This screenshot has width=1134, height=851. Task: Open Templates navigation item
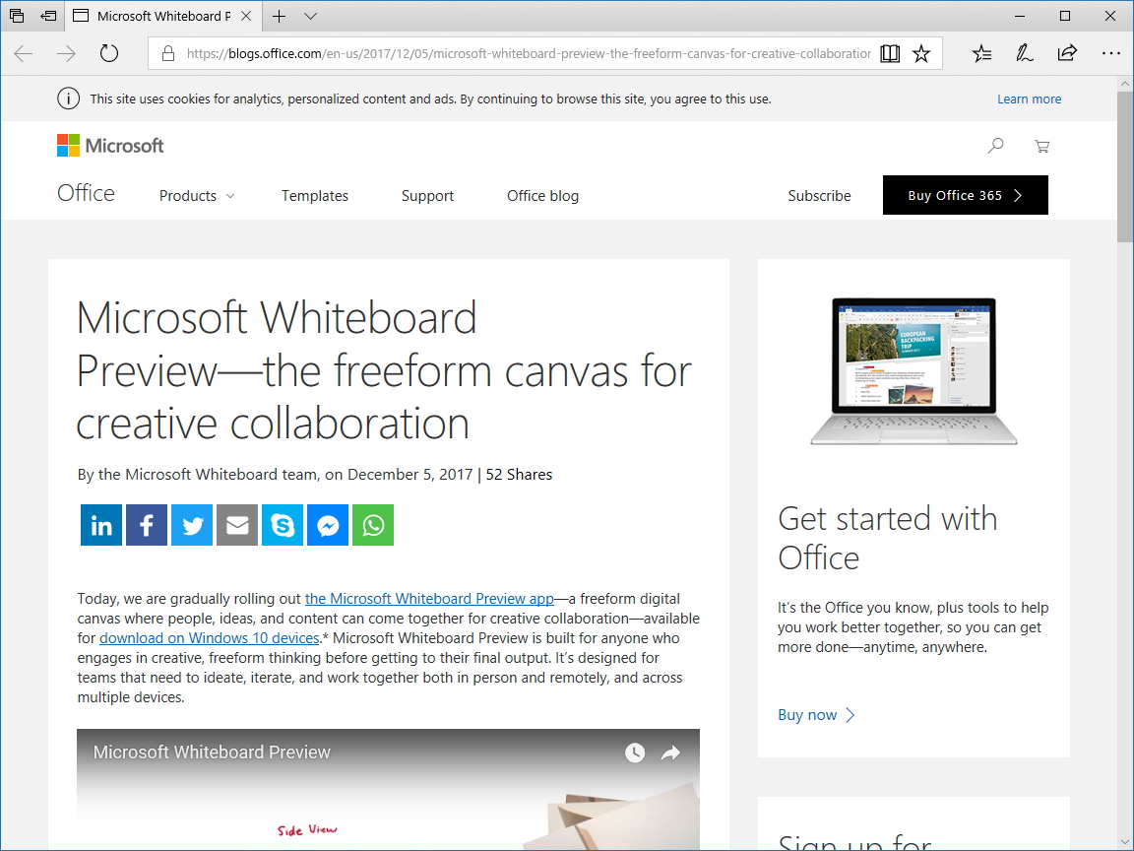coord(315,196)
